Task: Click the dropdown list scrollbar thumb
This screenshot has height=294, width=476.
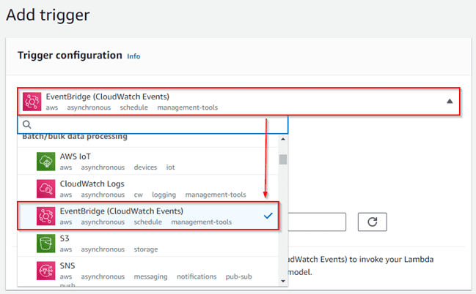Action: pyautogui.click(x=283, y=159)
